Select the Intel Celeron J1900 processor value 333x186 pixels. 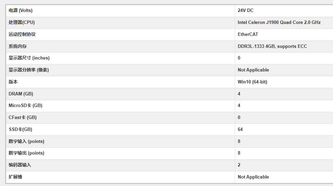(279, 23)
